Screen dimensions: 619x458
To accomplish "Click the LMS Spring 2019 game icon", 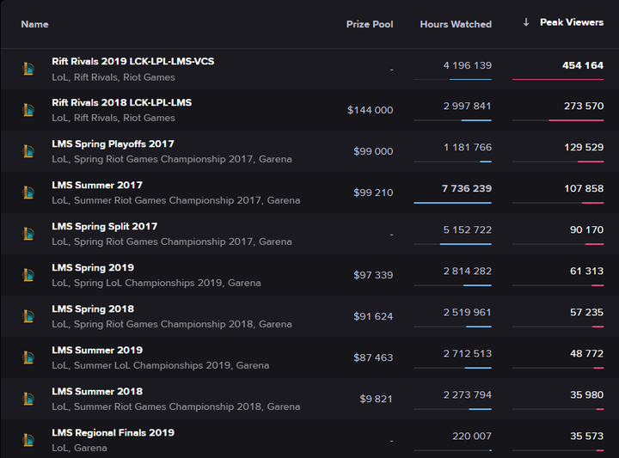I will [x=28, y=275].
